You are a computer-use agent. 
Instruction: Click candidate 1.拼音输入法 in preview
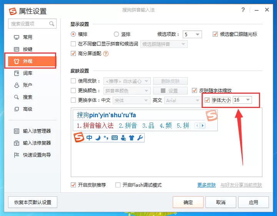(95, 125)
